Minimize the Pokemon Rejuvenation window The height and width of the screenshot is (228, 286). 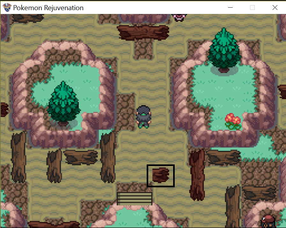tap(231, 7)
